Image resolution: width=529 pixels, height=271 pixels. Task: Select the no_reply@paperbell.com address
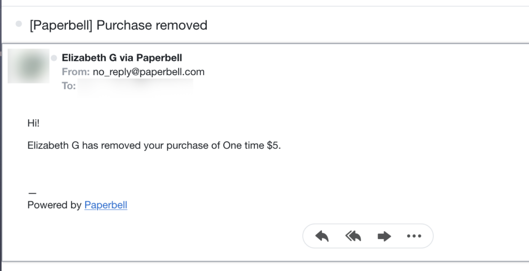tap(149, 72)
